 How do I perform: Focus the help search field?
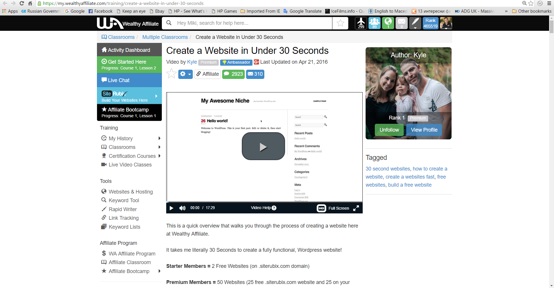(254, 23)
